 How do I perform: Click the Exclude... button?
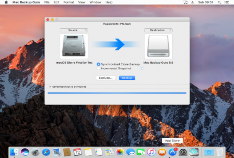pos(106,78)
